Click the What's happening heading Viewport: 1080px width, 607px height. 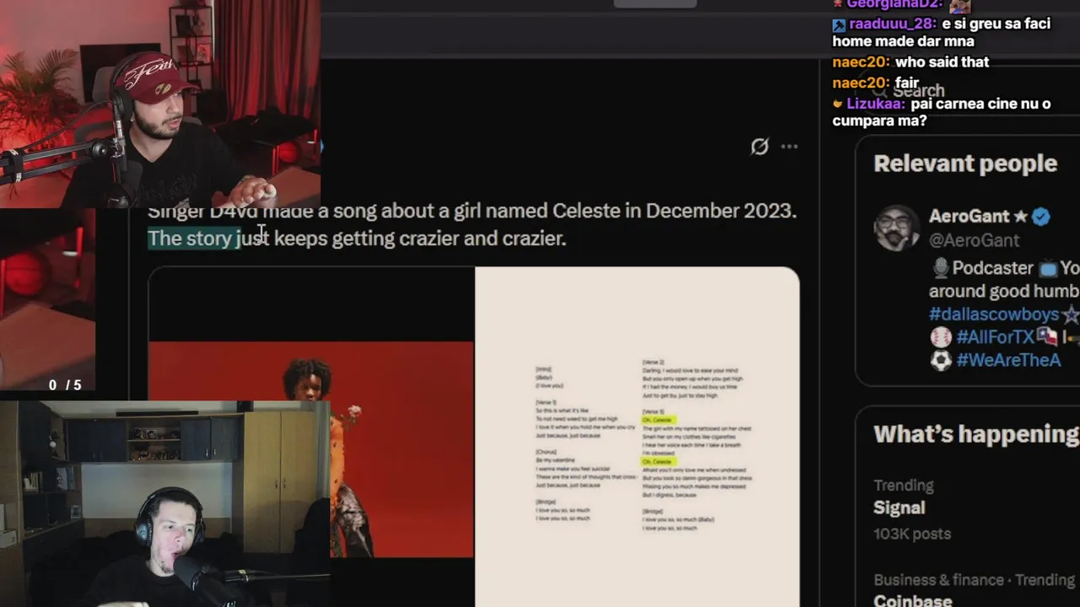976,434
